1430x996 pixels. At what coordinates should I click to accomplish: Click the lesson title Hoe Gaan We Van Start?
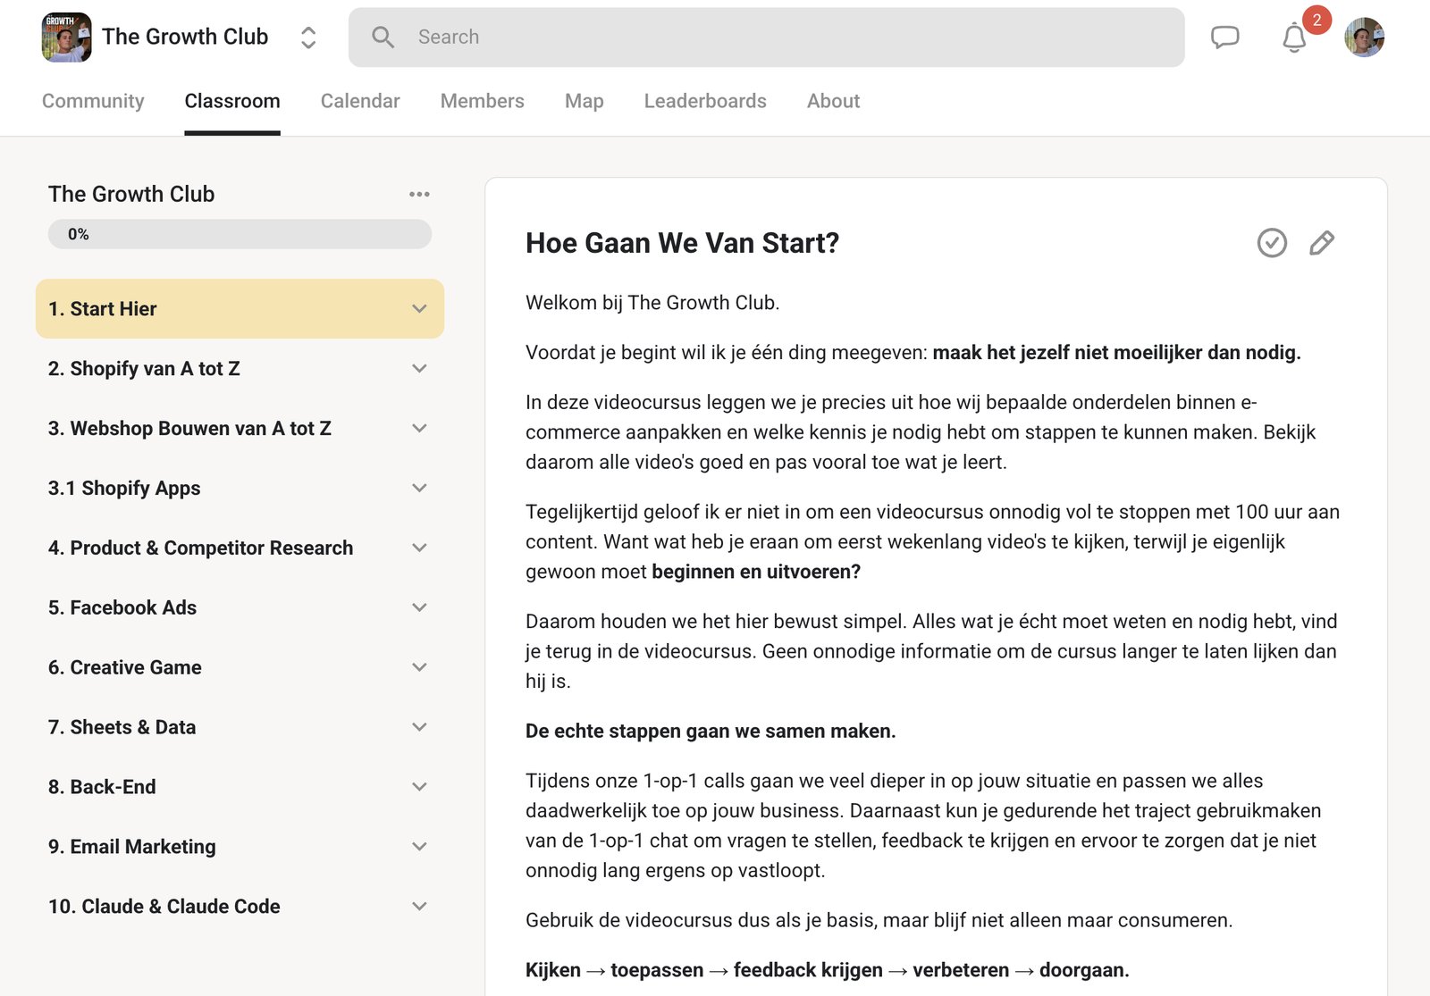point(683,243)
